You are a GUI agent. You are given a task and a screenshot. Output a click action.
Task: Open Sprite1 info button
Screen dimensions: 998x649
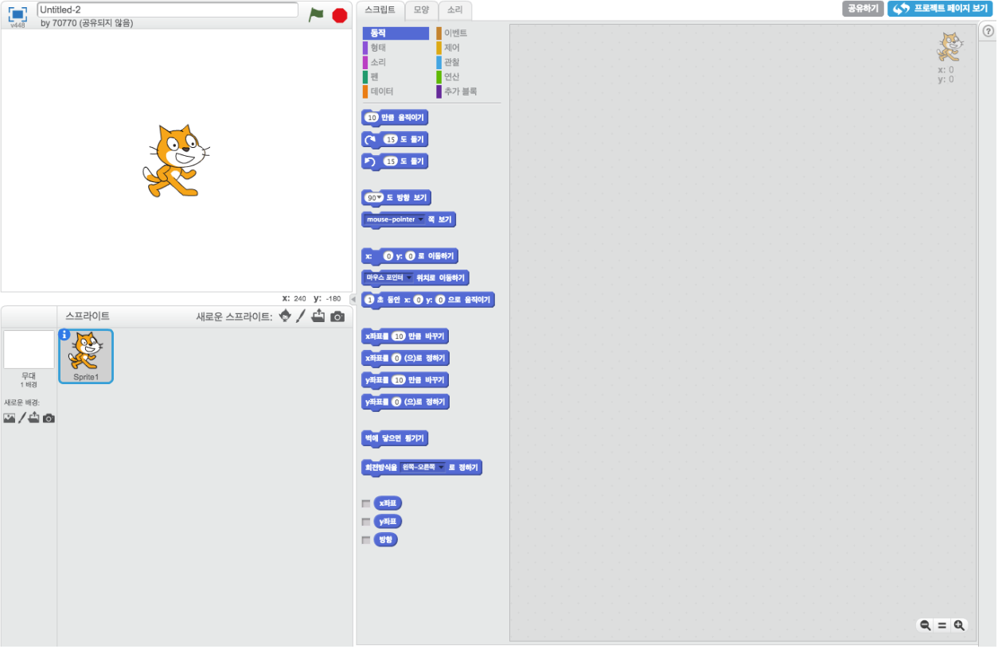(65, 335)
